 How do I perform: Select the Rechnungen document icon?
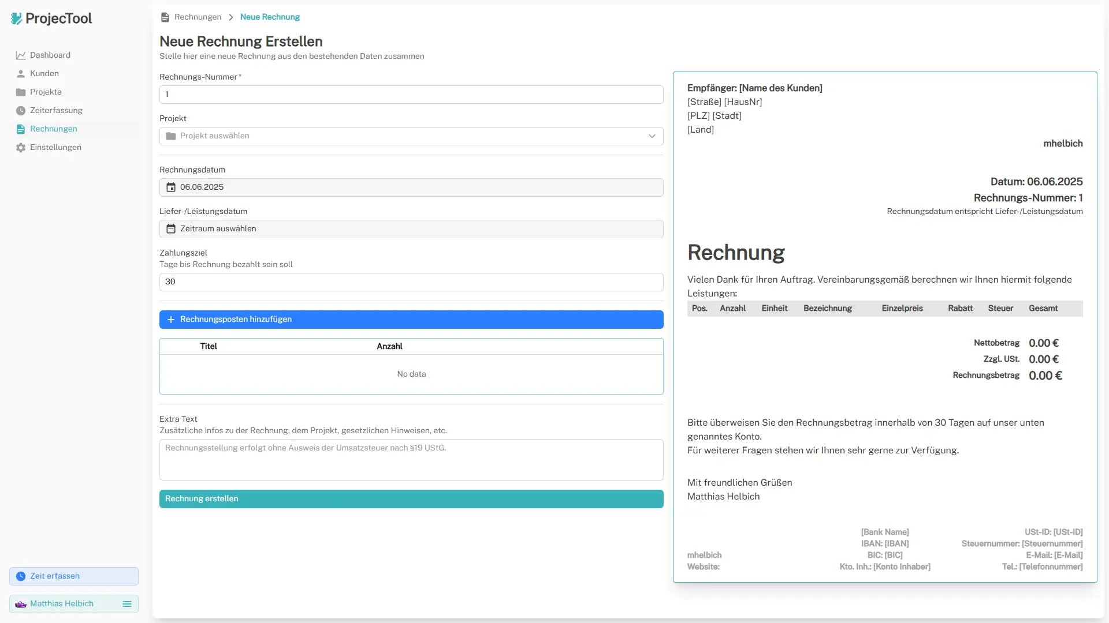pos(20,129)
